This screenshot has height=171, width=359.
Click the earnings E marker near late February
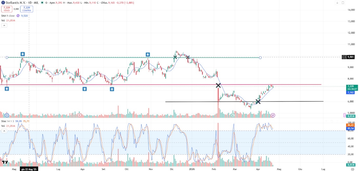tap(233, 115)
